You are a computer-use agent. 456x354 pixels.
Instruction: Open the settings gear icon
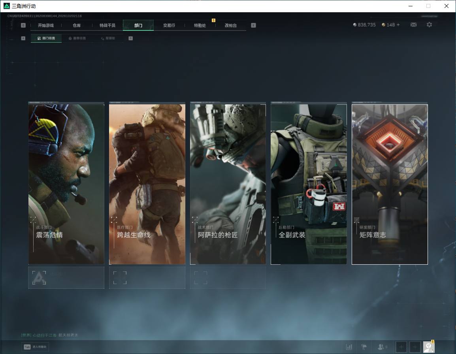[429, 25]
